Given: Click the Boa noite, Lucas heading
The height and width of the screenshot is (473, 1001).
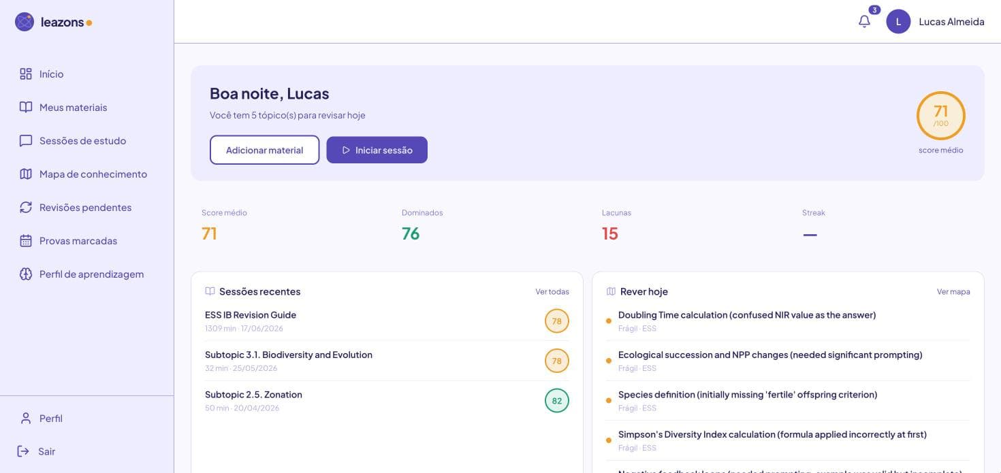Looking at the screenshot, I should click(x=269, y=93).
